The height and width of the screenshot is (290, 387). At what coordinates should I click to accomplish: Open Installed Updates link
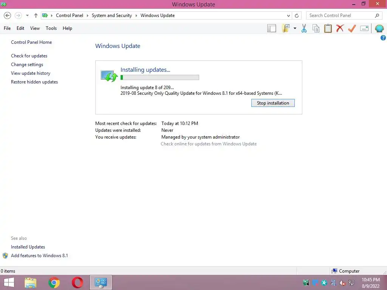pos(28,247)
